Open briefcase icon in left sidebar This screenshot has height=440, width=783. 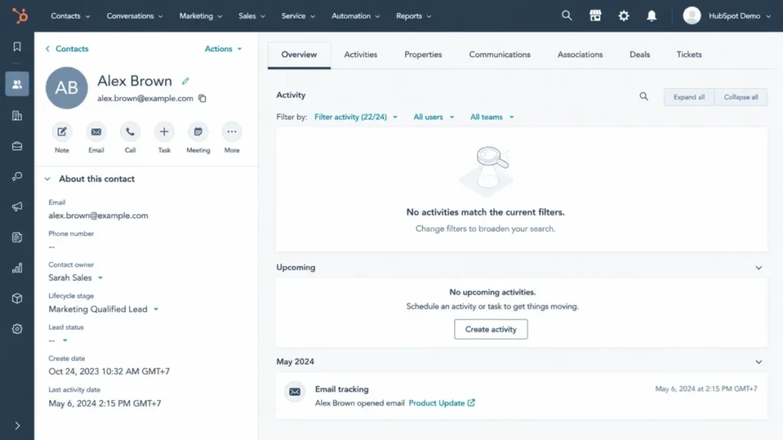tap(17, 146)
